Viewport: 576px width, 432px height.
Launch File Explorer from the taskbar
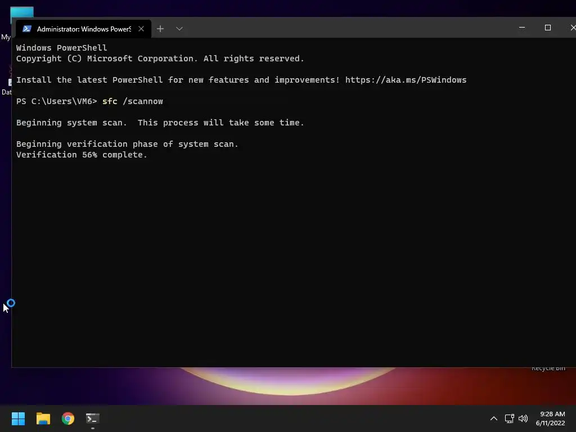43,418
